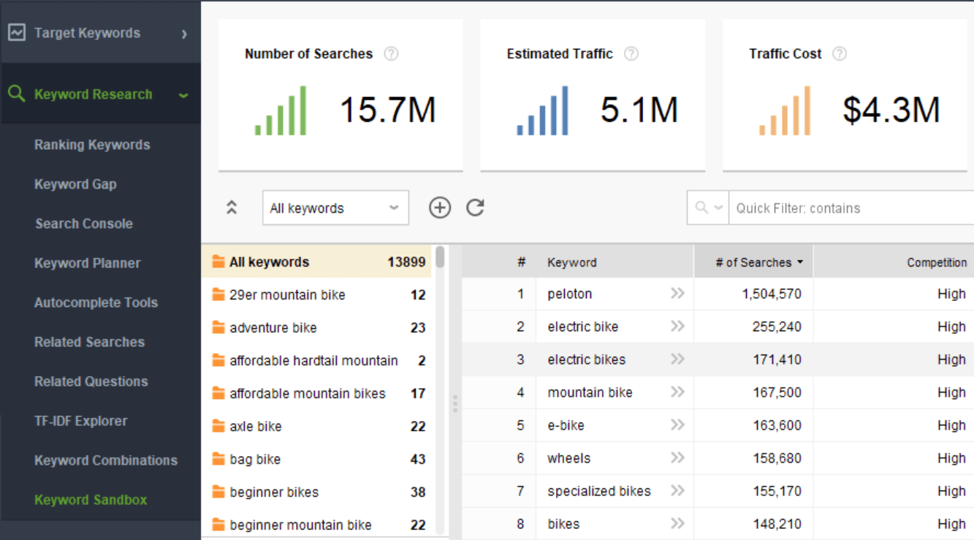Open TF-IDF Explorer
The image size is (974, 540).
pyautogui.click(x=80, y=421)
